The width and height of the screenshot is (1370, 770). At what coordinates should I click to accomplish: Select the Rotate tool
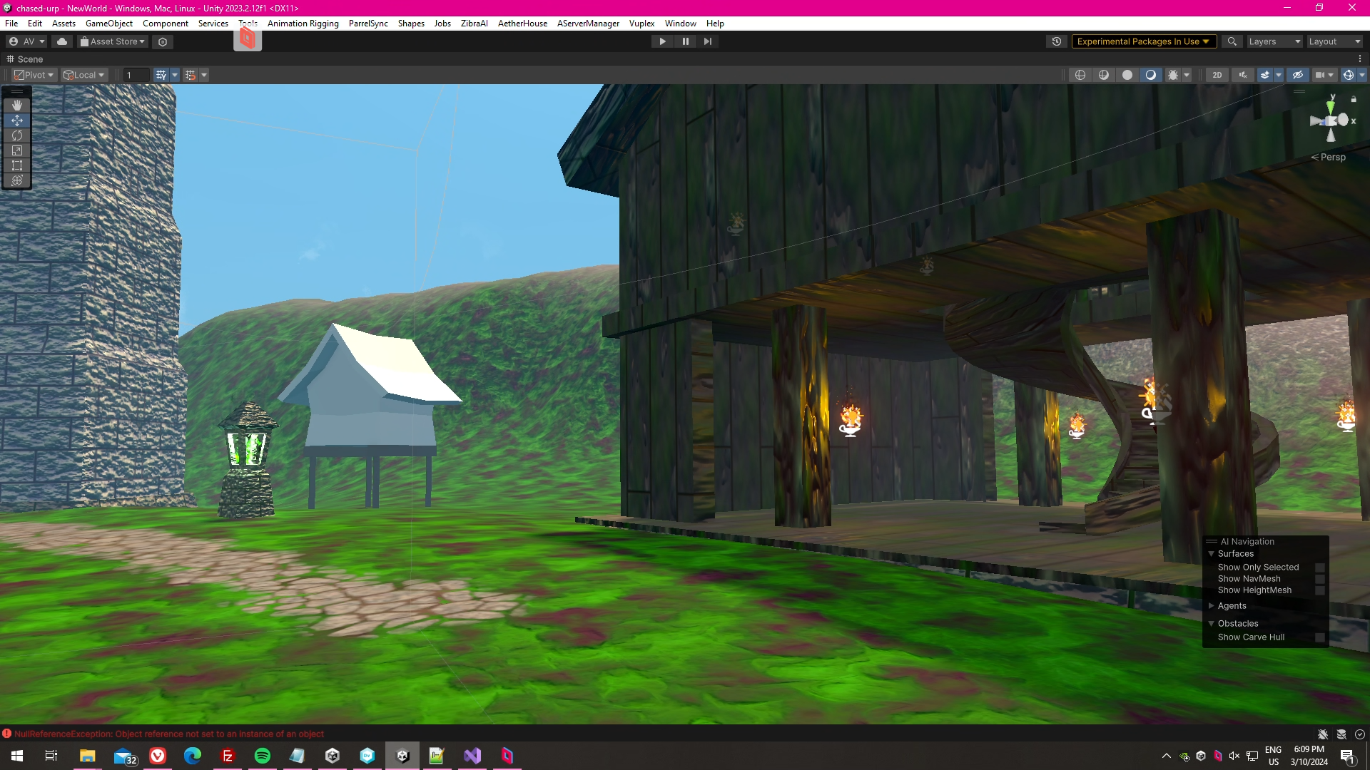17,135
